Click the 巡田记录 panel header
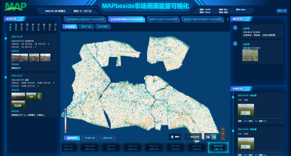 point(242,19)
